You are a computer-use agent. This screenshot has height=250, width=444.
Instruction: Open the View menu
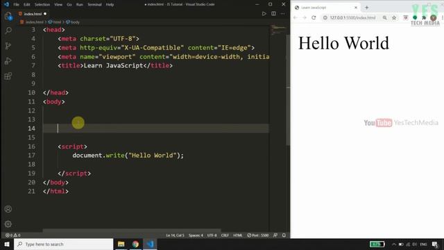[58, 5]
